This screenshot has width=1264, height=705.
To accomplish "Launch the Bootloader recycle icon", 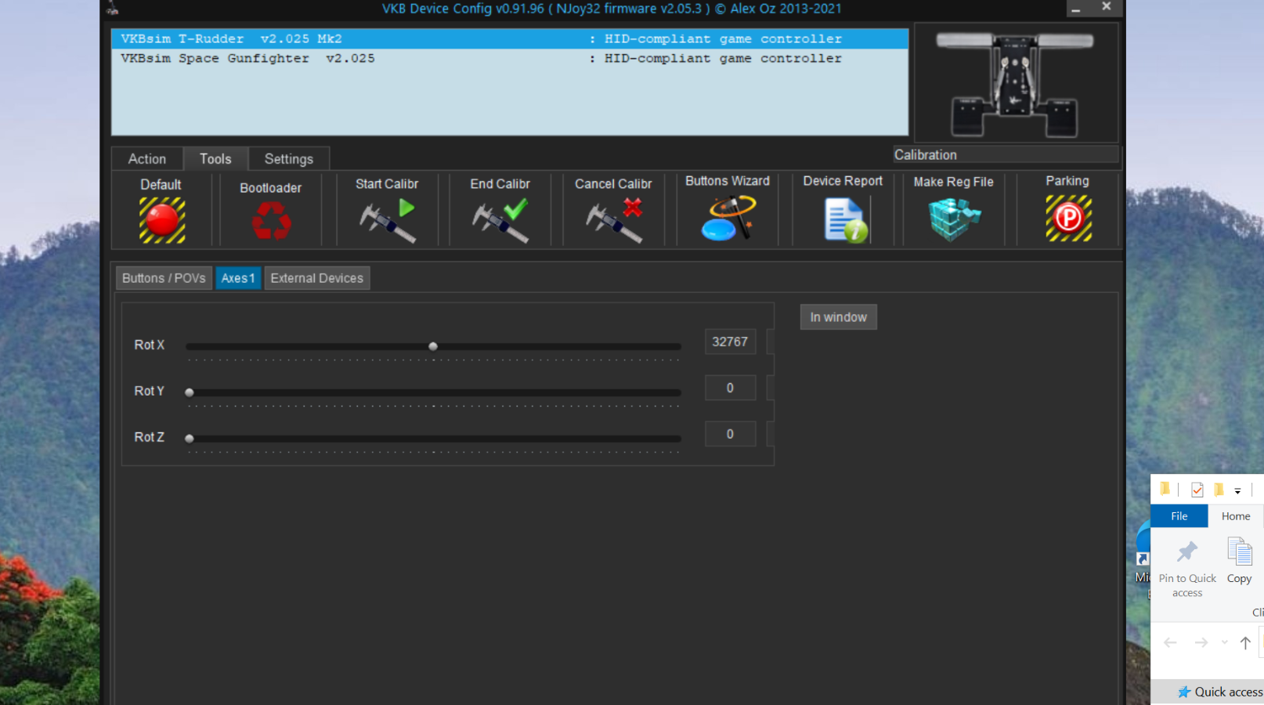I will [271, 220].
